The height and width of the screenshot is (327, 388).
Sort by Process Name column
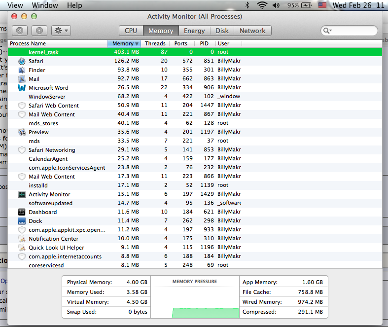point(58,43)
